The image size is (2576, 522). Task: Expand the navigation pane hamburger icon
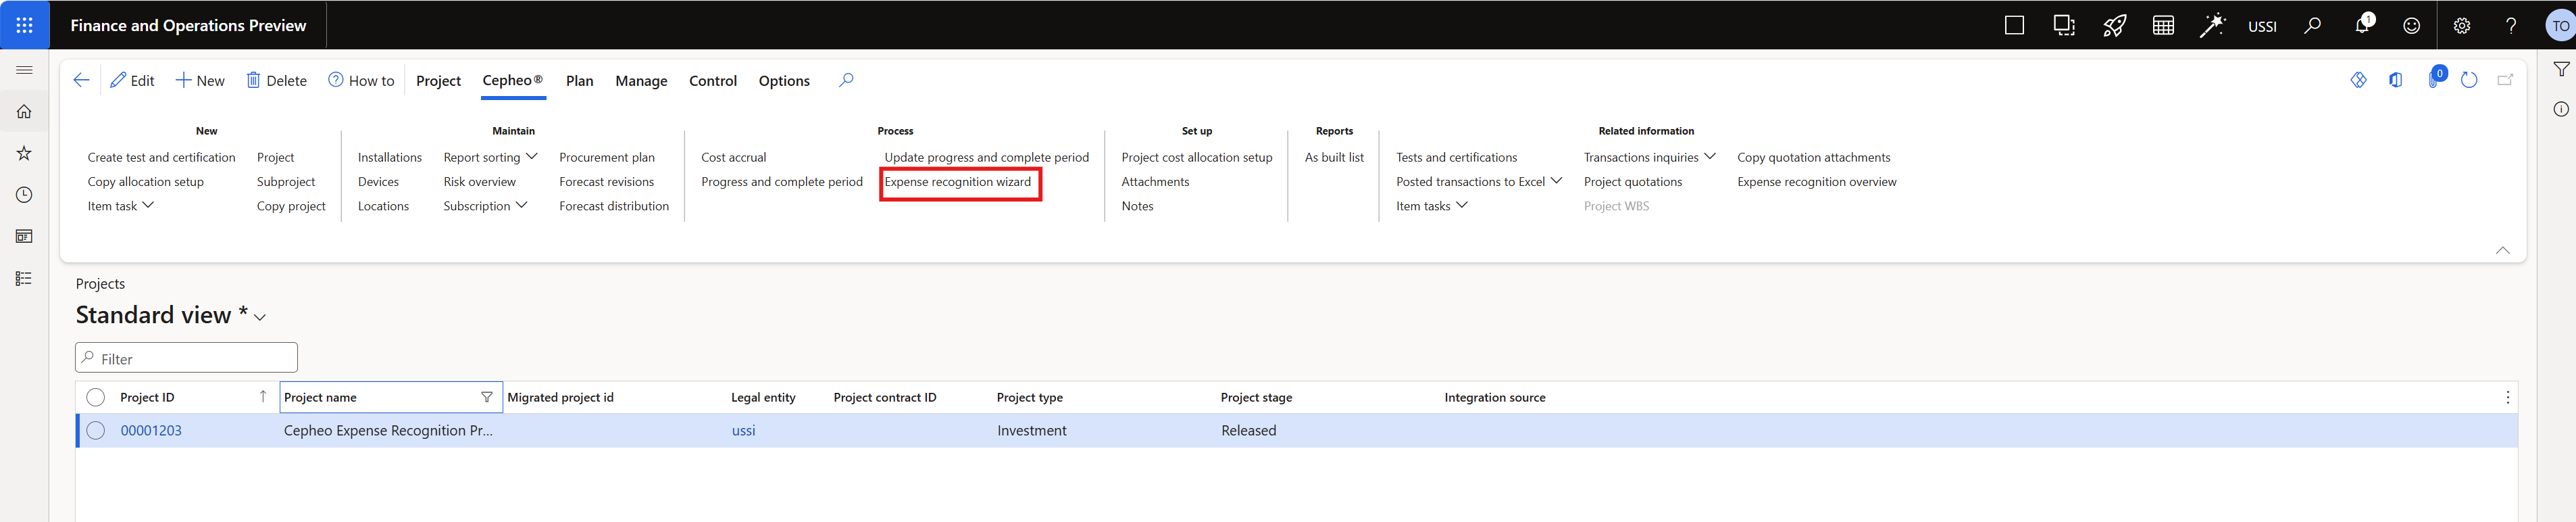[x=24, y=70]
